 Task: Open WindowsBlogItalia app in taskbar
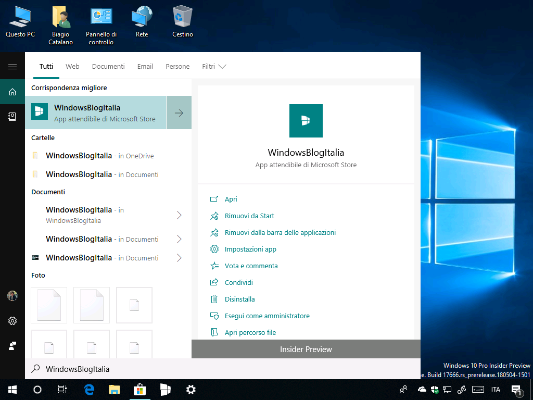click(165, 390)
